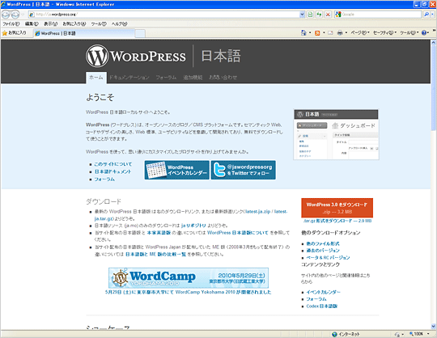Image resolution: width=437 pixels, height=338 pixels.
Task: Open the 本家英語版 link
Action: tap(159, 233)
